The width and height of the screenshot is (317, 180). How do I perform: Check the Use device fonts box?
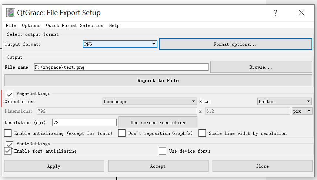[163, 151]
